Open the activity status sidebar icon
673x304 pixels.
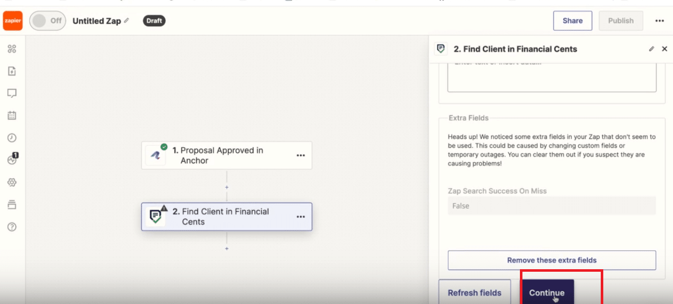(x=13, y=159)
